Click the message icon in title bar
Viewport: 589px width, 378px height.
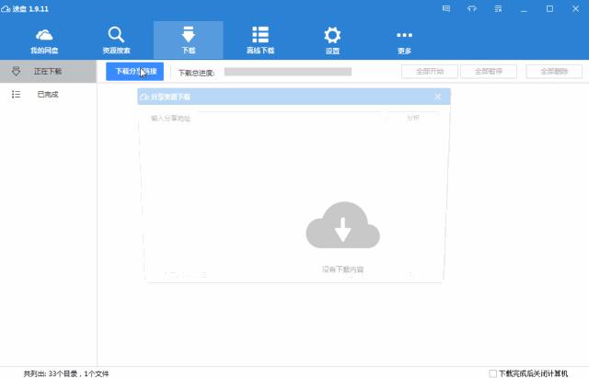[446, 8]
